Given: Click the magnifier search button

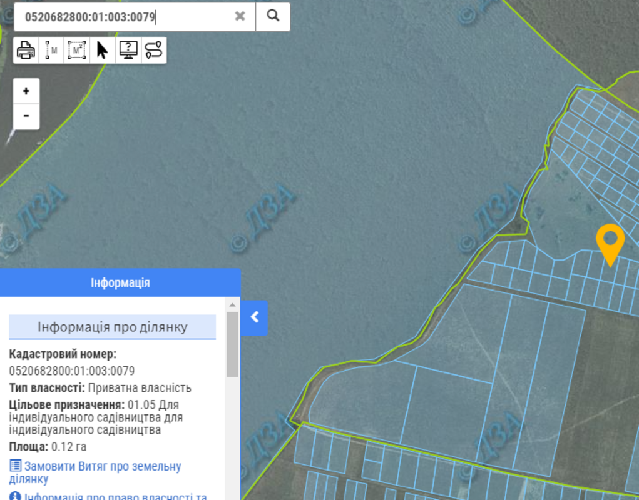Looking at the screenshot, I should tap(273, 16).
